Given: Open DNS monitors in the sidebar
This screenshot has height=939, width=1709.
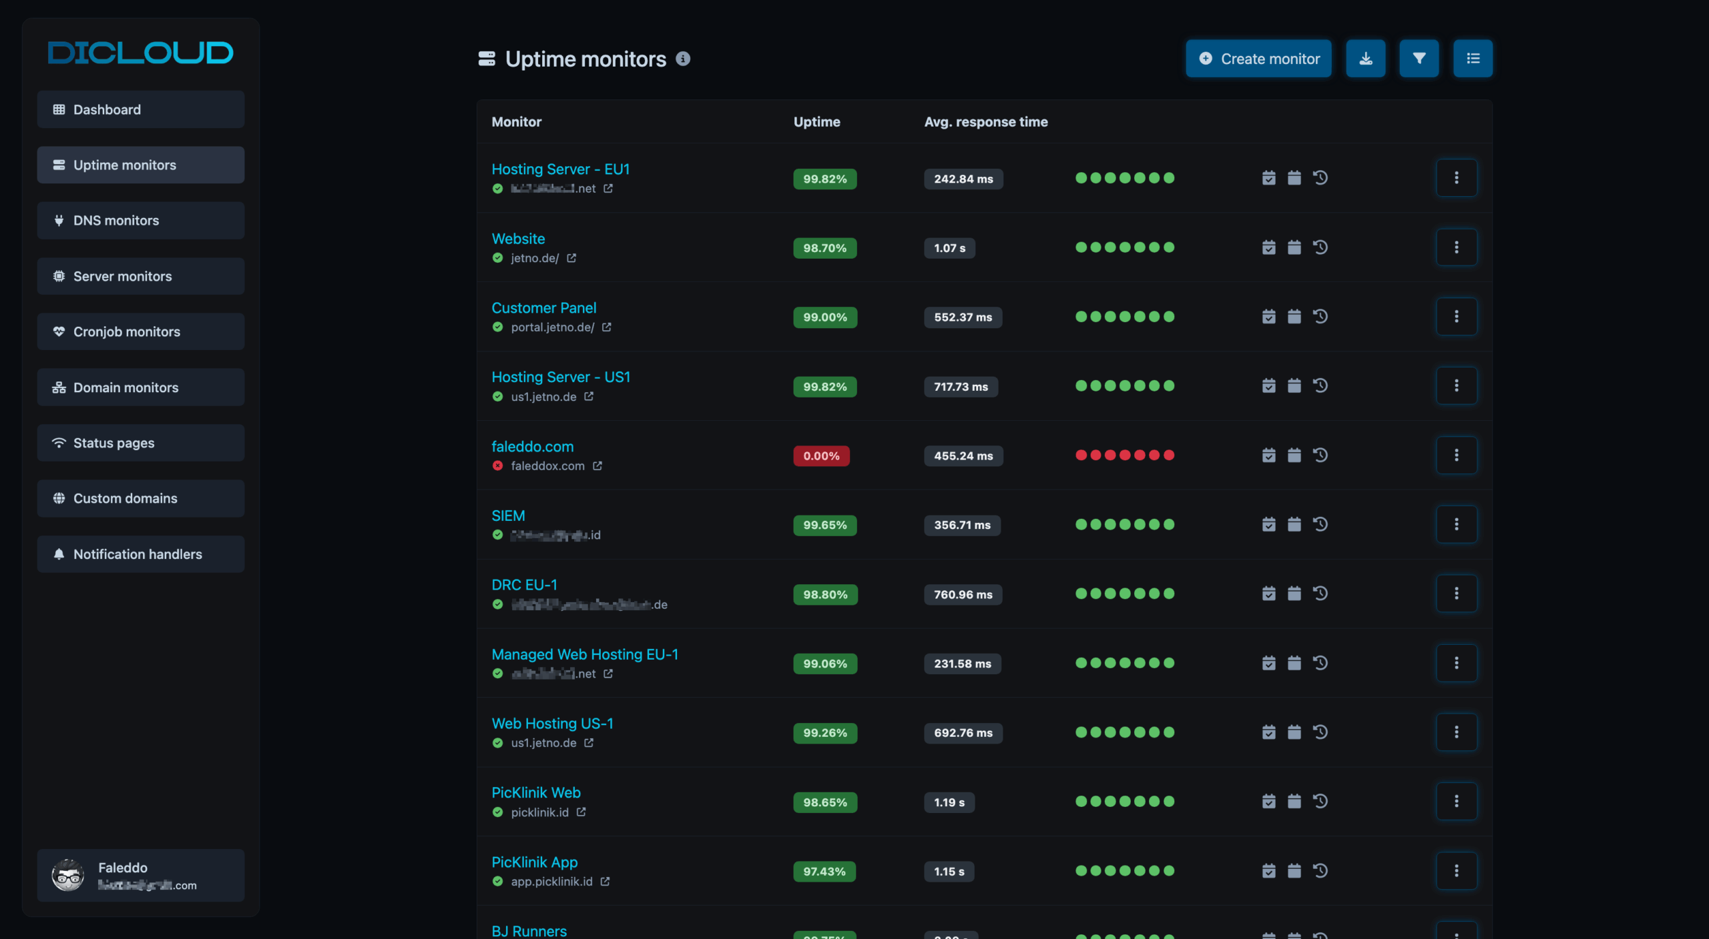Looking at the screenshot, I should 141,221.
